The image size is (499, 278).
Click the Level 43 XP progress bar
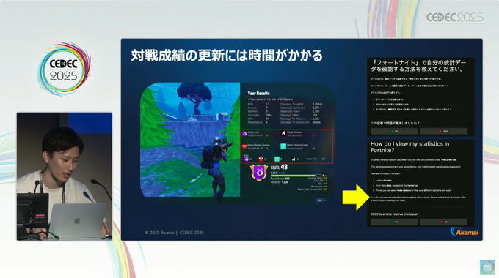[x=296, y=176]
